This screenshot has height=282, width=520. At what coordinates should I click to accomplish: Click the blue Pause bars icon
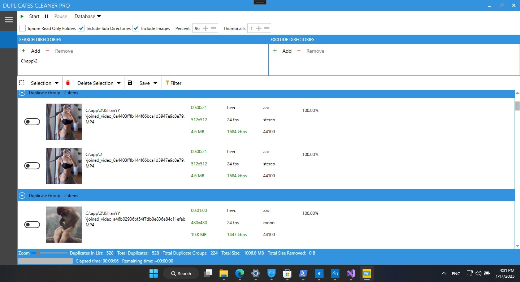click(x=47, y=16)
